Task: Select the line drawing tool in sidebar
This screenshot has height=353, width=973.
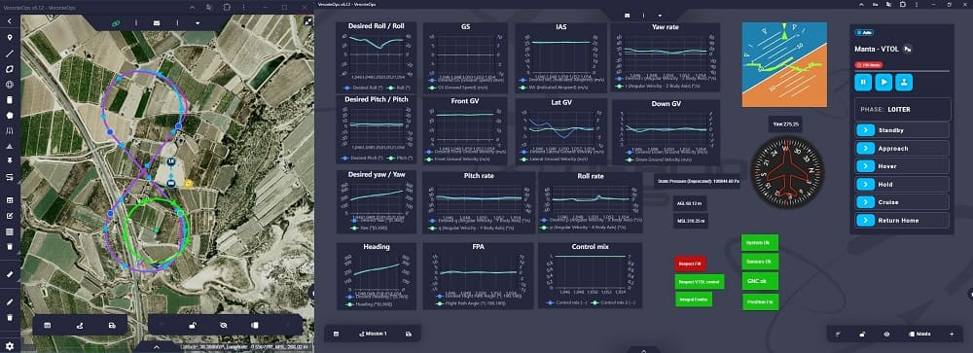Action: click(x=10, y=53)
